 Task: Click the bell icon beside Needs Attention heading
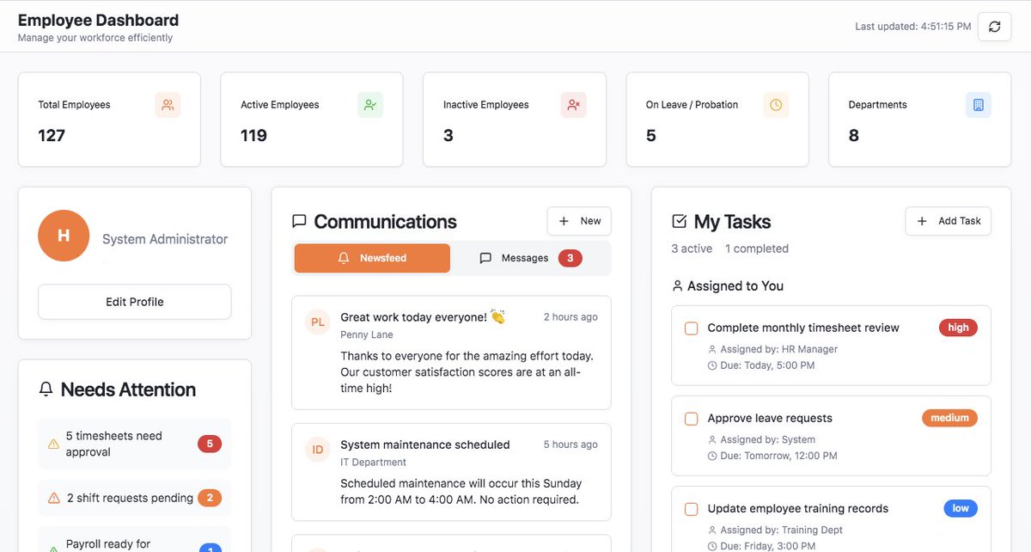pyautogui.click(x=46, y=389)
